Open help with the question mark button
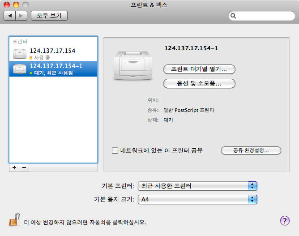The height and width of the screenshot is (236, 299). [x=285, y=221]
